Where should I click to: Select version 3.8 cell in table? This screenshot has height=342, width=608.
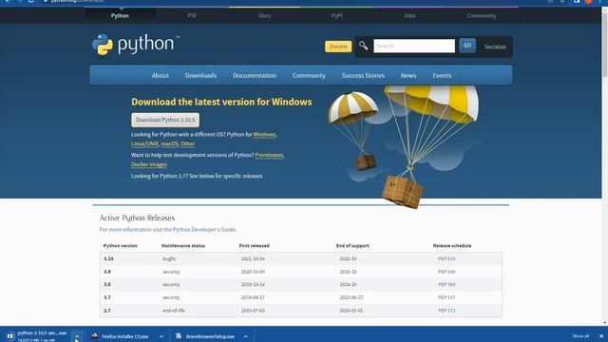tap(107, 285)
